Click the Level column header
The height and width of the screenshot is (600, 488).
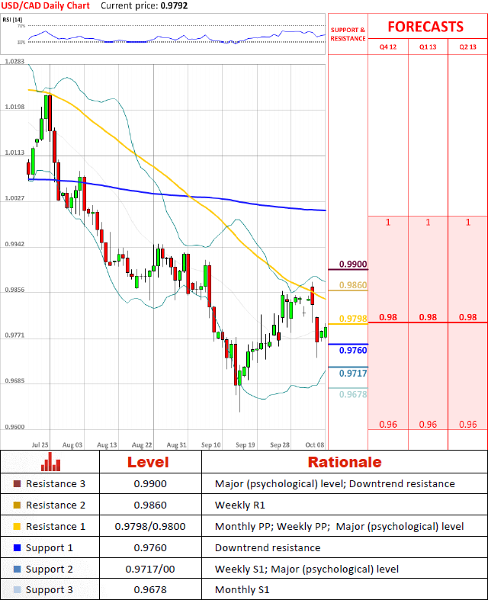tap(147, 462)
